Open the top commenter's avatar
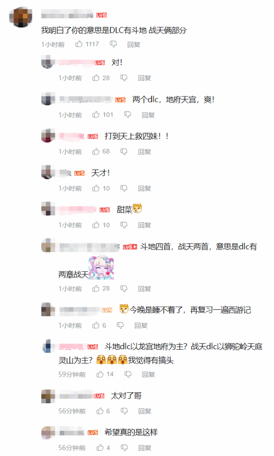 pyautogui.click(x=20, y=17)
